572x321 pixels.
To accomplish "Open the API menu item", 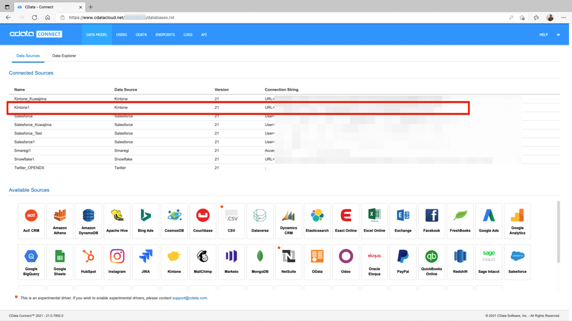I will coord(204,35).
